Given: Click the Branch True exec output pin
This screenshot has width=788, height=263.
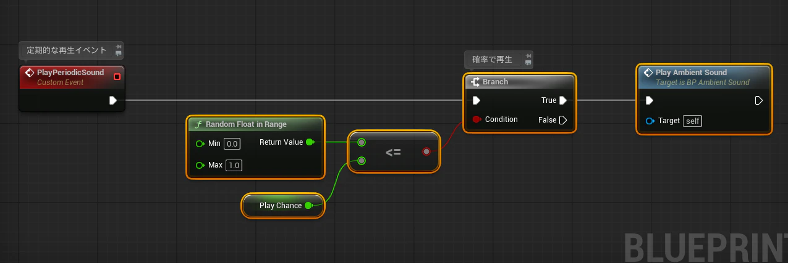Looking at the screenshot, I should pyautogui.click(x=563, y=100).
